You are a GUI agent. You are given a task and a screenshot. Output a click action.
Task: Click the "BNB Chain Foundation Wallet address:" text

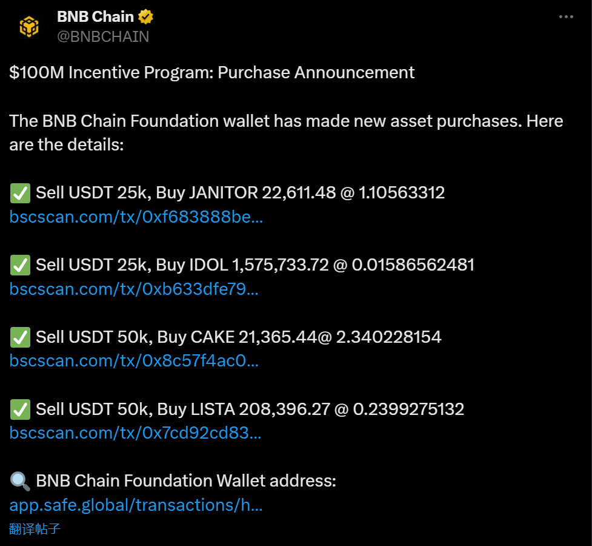(x=185, y=481)
